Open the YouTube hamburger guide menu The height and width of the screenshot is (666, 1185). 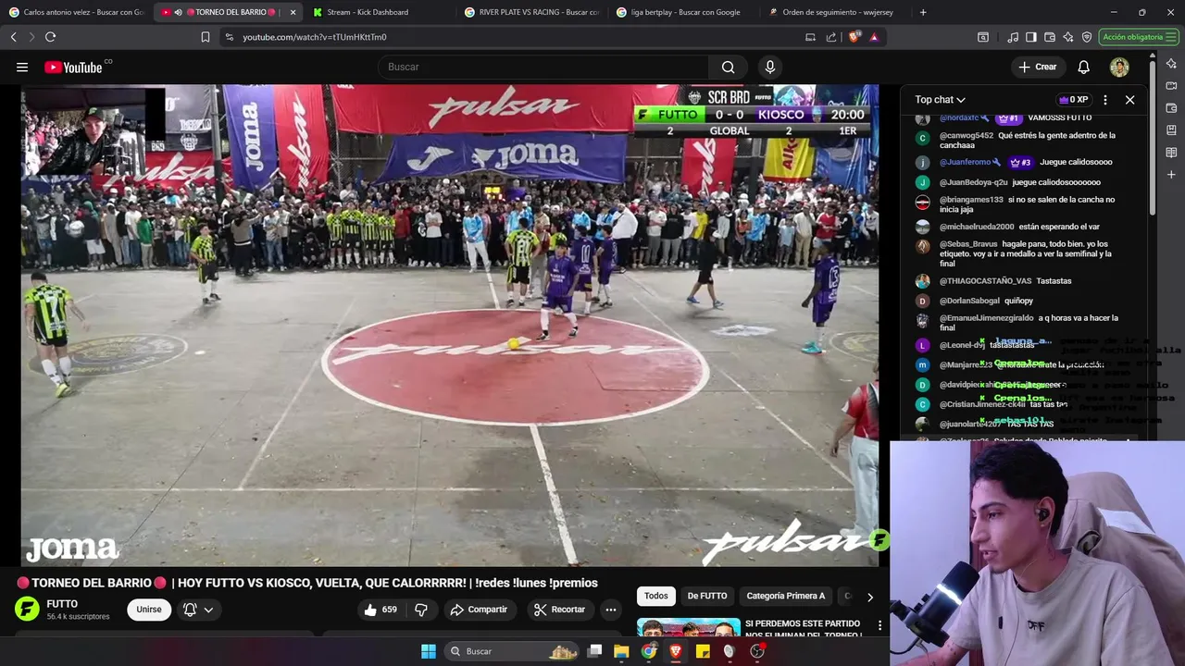(x=22, y=67)
